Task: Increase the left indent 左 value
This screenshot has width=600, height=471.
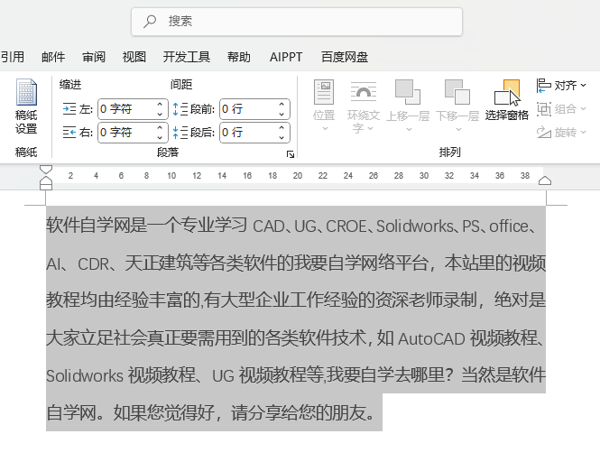Action: click(x=160, y=104)
